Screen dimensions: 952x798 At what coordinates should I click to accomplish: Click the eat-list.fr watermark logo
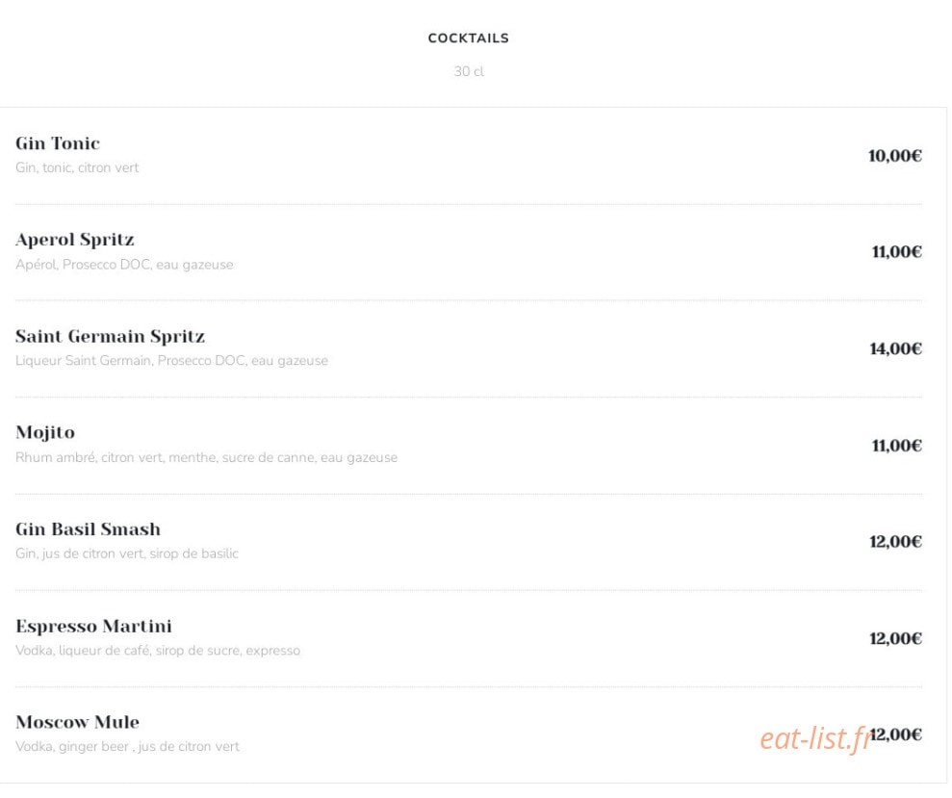point(815,739)
